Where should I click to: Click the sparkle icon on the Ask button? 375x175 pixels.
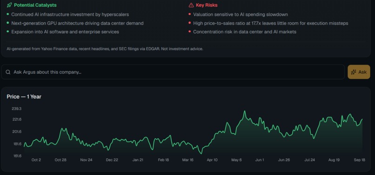[354, 72]
